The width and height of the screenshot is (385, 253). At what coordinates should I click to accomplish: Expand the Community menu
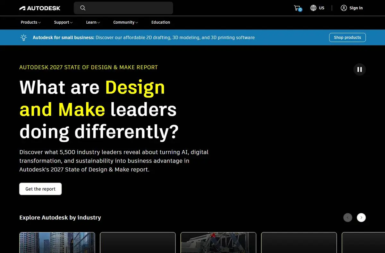point(126,22)
